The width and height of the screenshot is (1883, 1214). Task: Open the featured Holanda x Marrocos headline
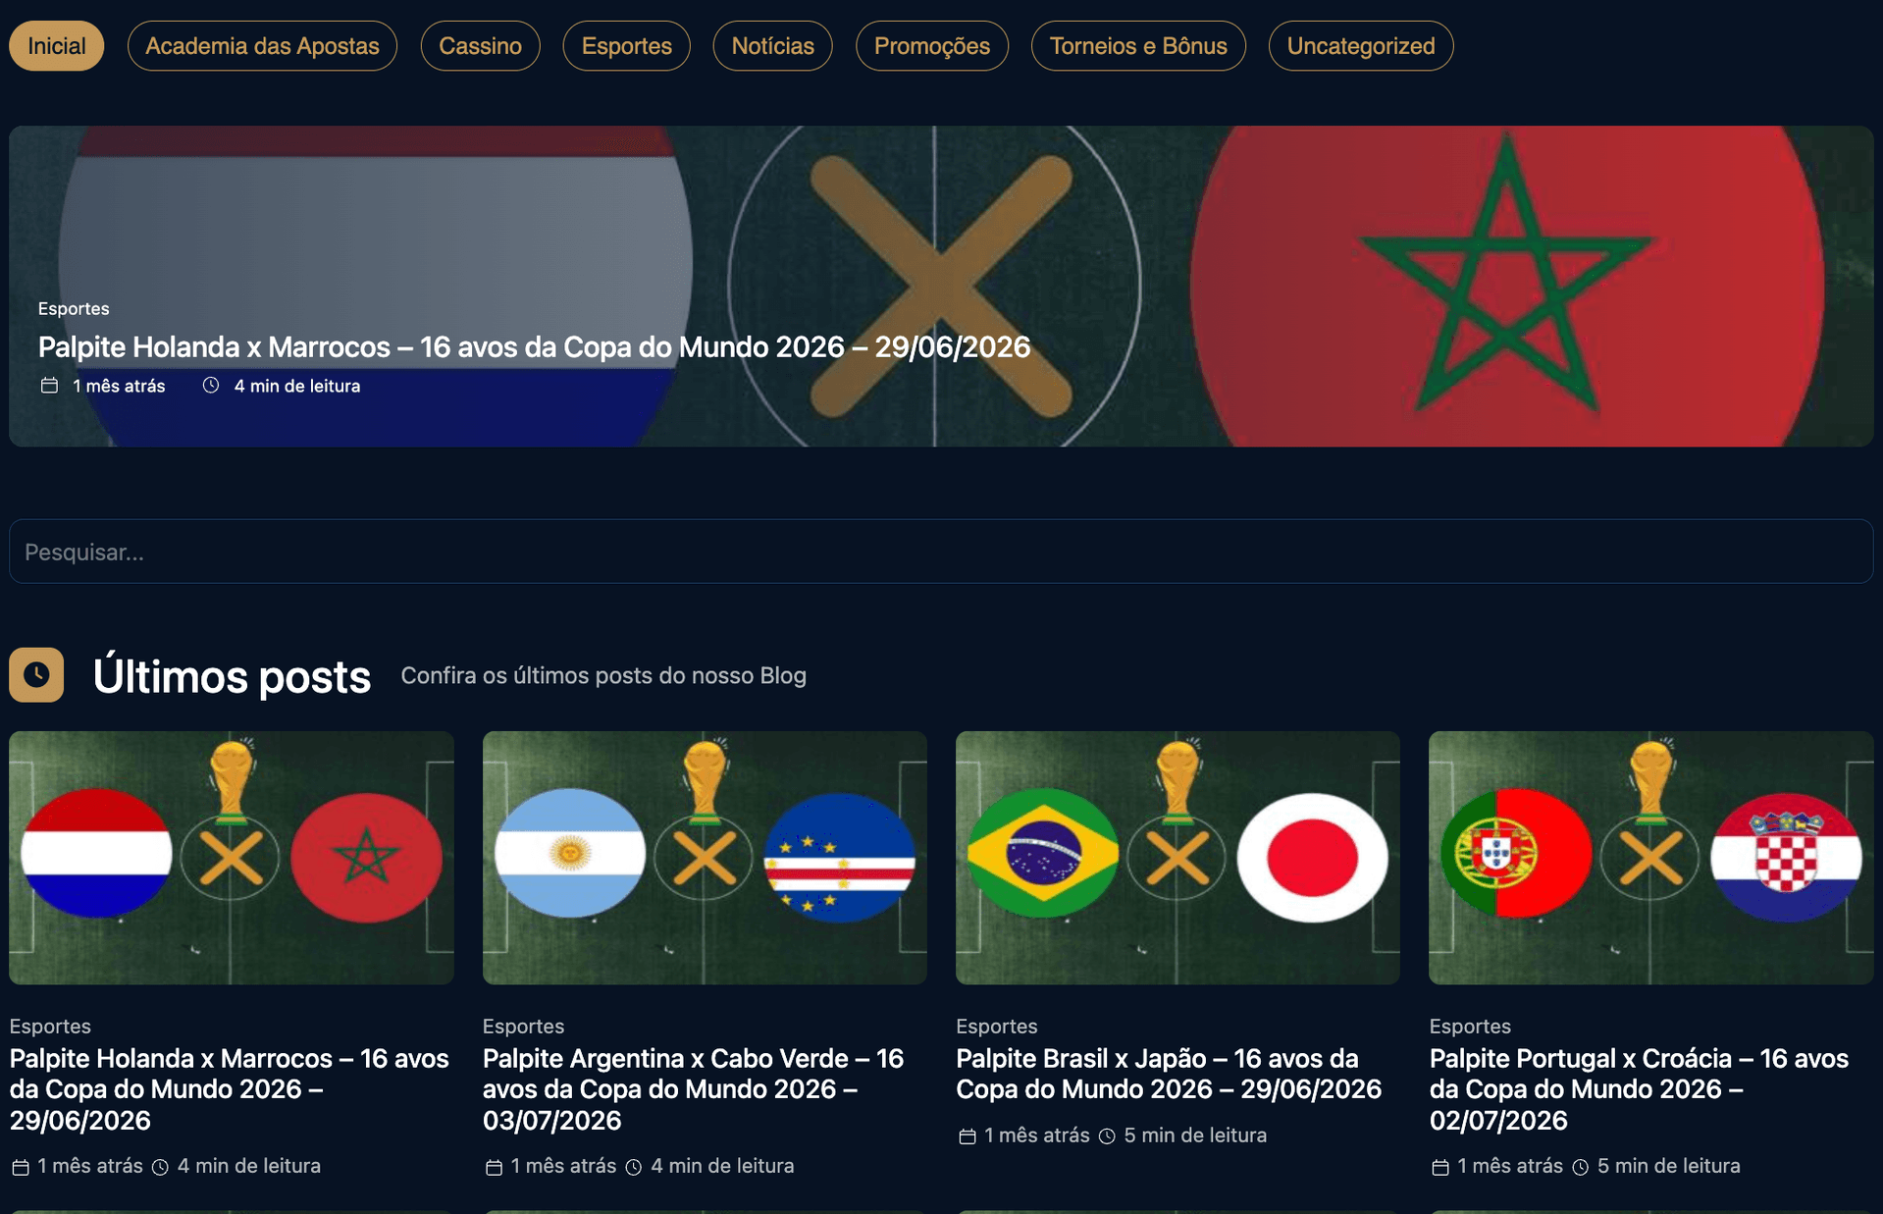[x=534, y=347]
